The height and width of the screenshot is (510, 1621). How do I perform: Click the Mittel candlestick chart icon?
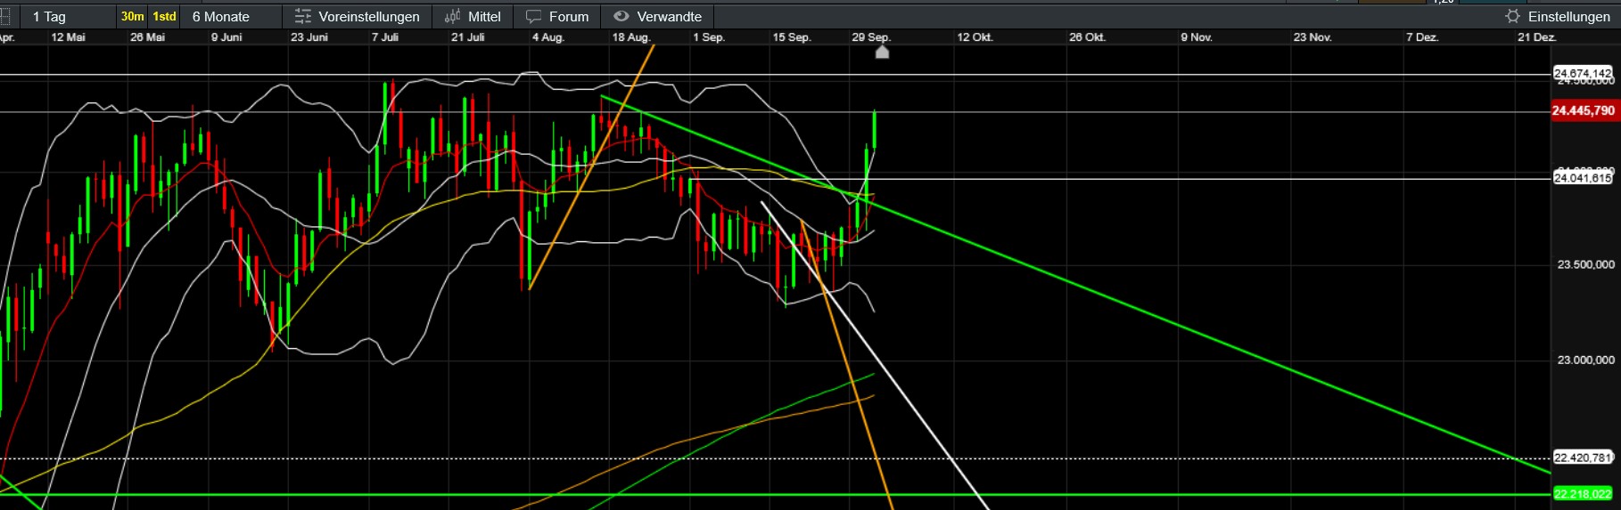click(453, 16)
